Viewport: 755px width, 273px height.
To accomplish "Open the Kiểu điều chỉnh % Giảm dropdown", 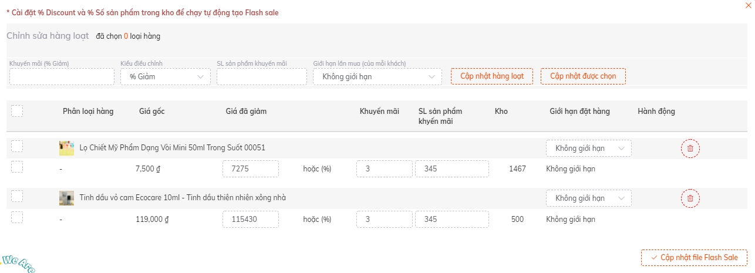I will (x=166, y=76).
